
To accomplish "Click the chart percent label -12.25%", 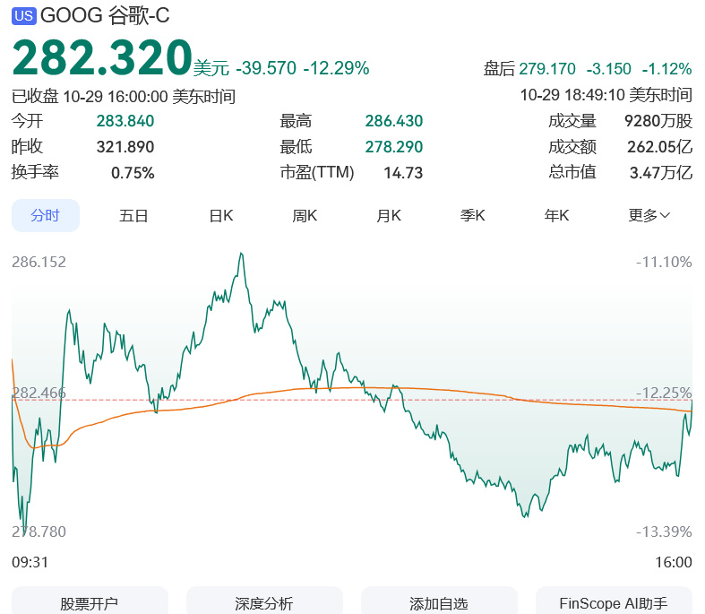I will coord(664,393).
